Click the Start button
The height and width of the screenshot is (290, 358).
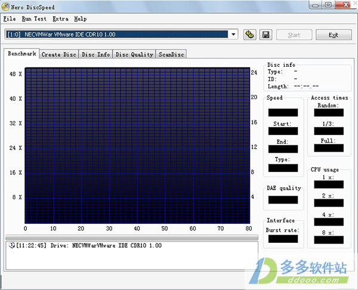coord(294,35)
